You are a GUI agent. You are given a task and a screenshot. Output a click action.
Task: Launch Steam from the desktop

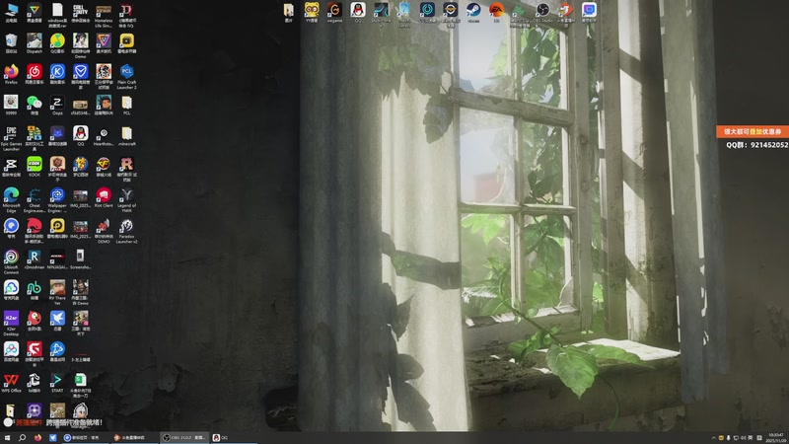tap(473, 12)
